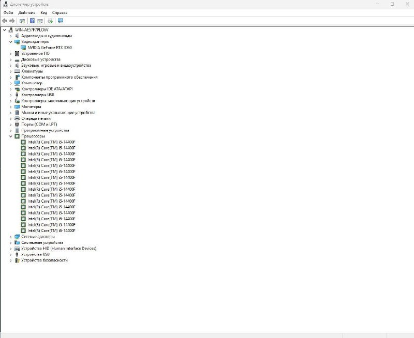Collapse the Процессоры category
The image size is (414, 338).
click(x=10, y=136)
